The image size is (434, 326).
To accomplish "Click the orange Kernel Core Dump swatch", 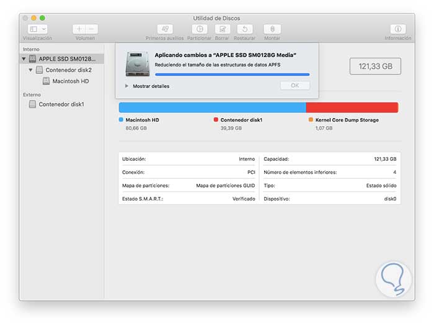I will [311, 120].
